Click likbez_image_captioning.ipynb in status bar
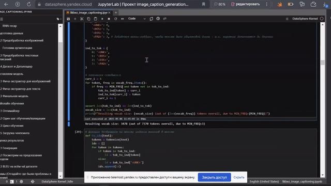331x186 pixels. pos(302,181)
